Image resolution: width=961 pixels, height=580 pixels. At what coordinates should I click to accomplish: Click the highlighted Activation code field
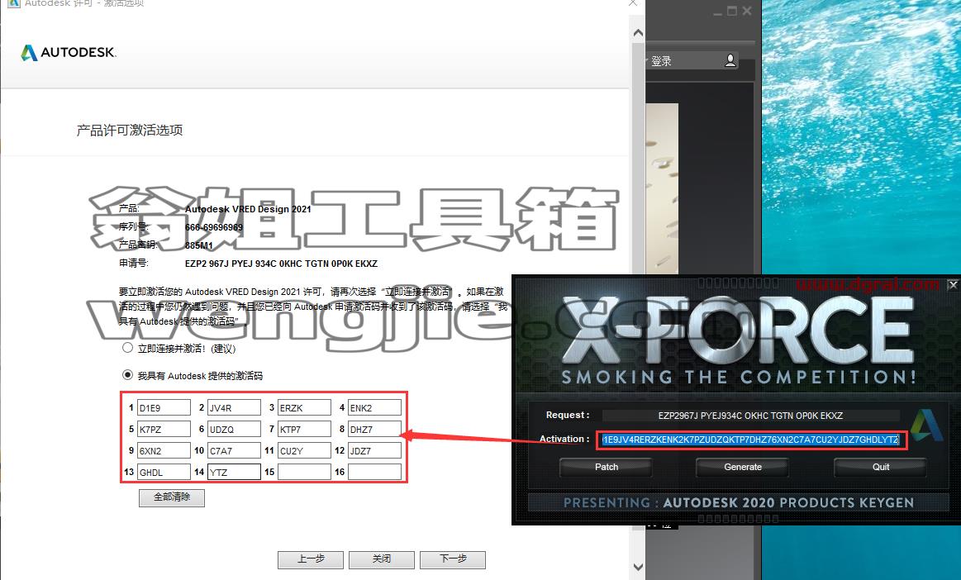751,440
